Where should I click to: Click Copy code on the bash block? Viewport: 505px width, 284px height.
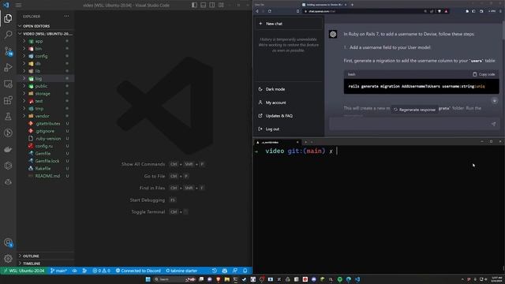[x=484, y=74]
